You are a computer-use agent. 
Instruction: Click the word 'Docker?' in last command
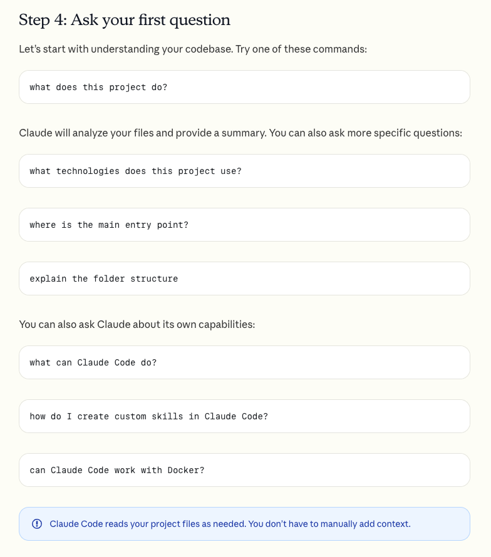(186, 470)
